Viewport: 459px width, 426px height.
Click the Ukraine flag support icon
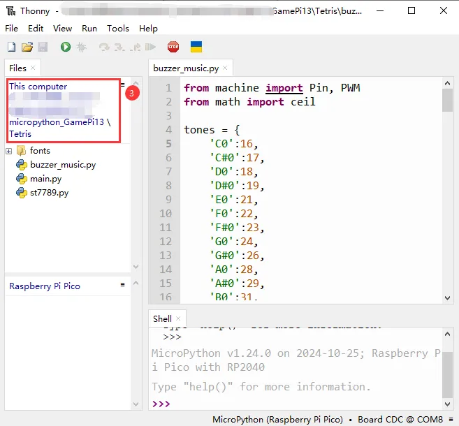click(196, 47)
